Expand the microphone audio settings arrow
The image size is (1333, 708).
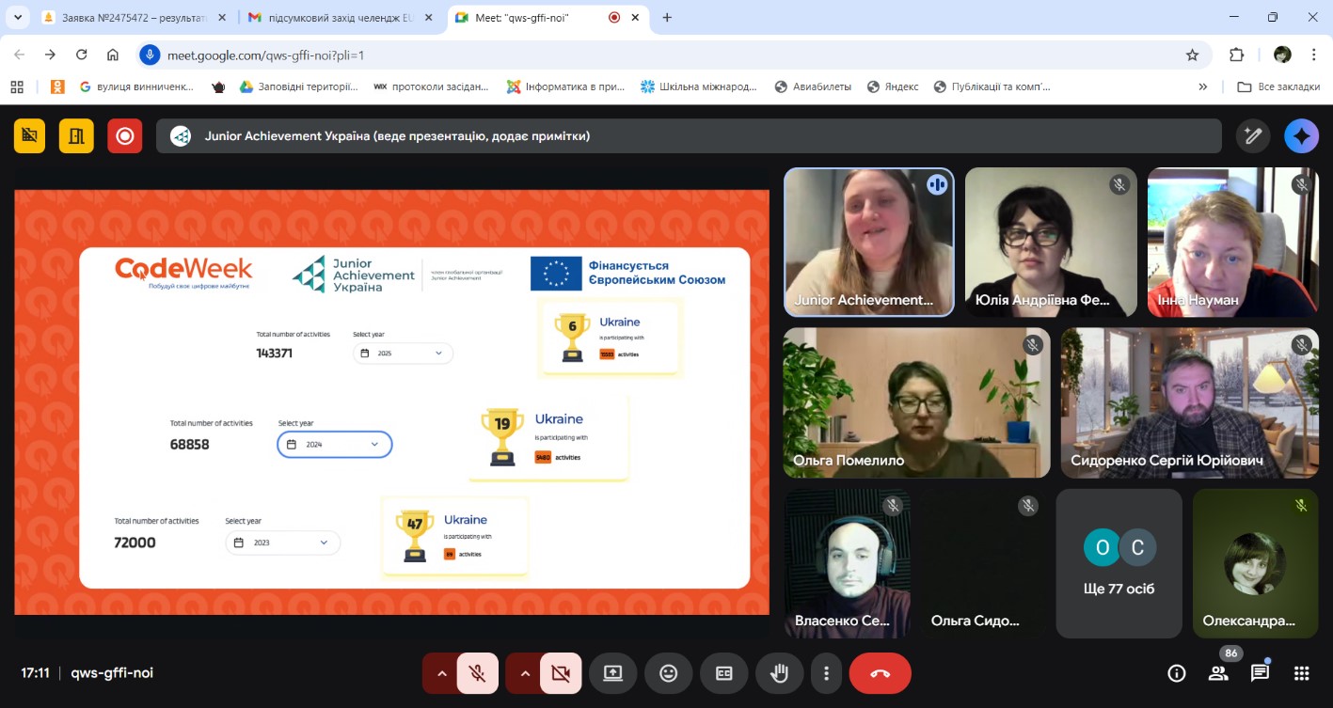(x=440, y=673)
